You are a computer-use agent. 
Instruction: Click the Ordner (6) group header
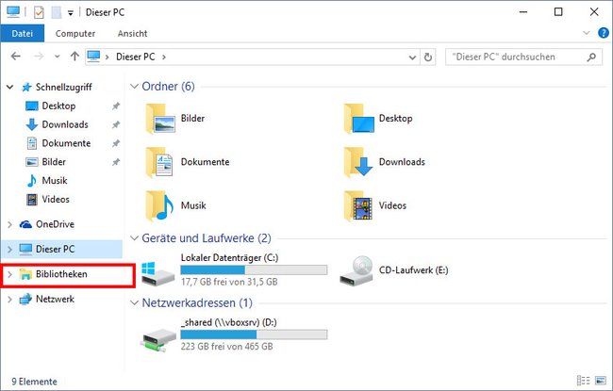coord(168,87)
